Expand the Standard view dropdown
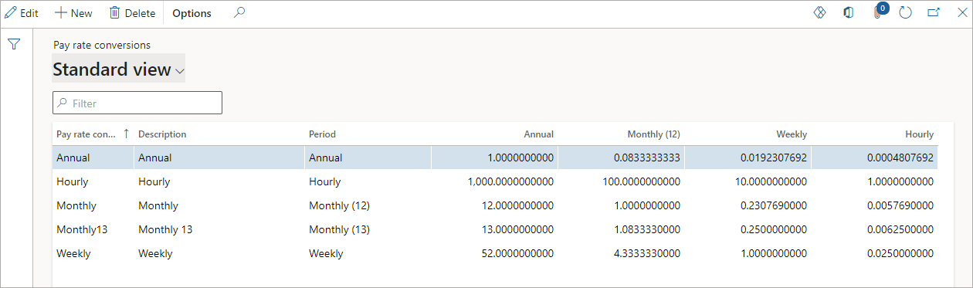Viewport: 973px width, 288px height. pos(118,69)
